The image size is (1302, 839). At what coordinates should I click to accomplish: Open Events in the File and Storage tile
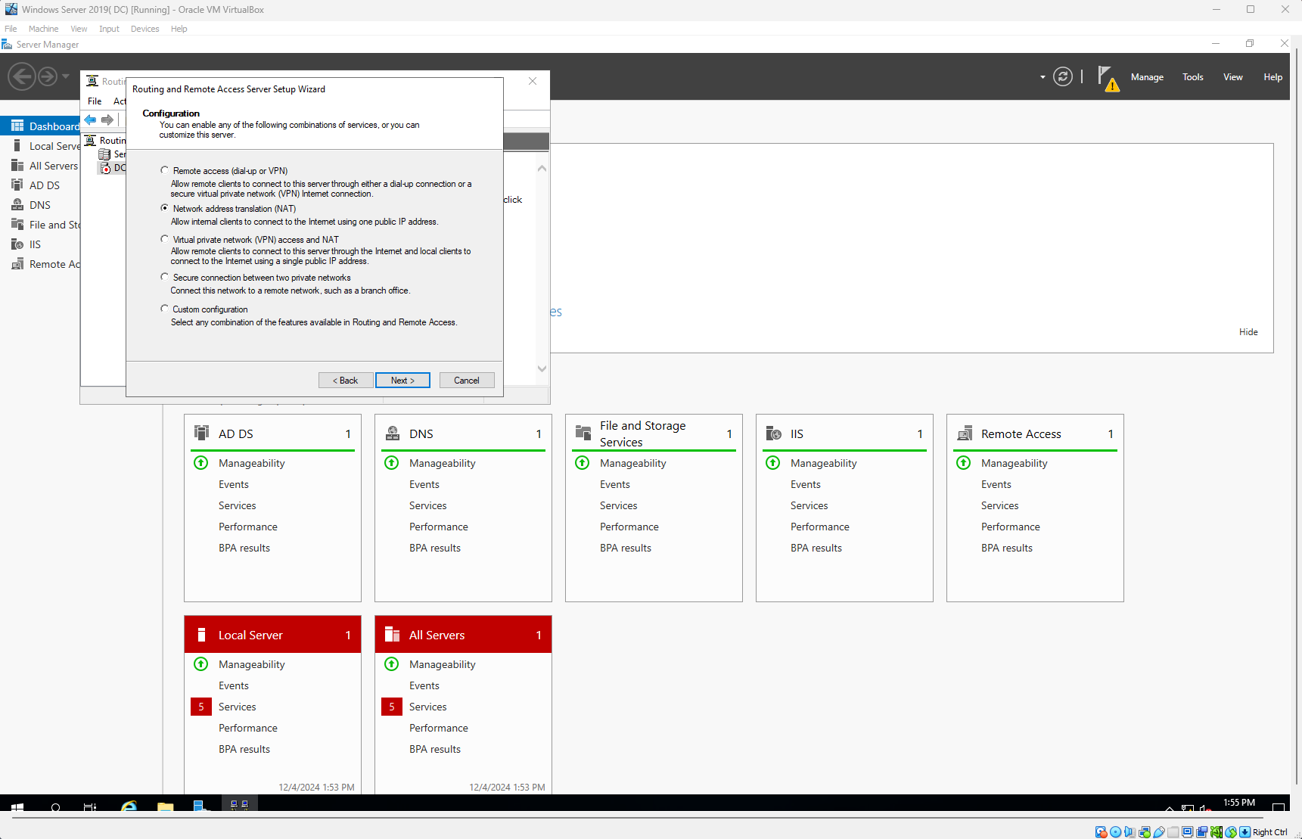615,484
